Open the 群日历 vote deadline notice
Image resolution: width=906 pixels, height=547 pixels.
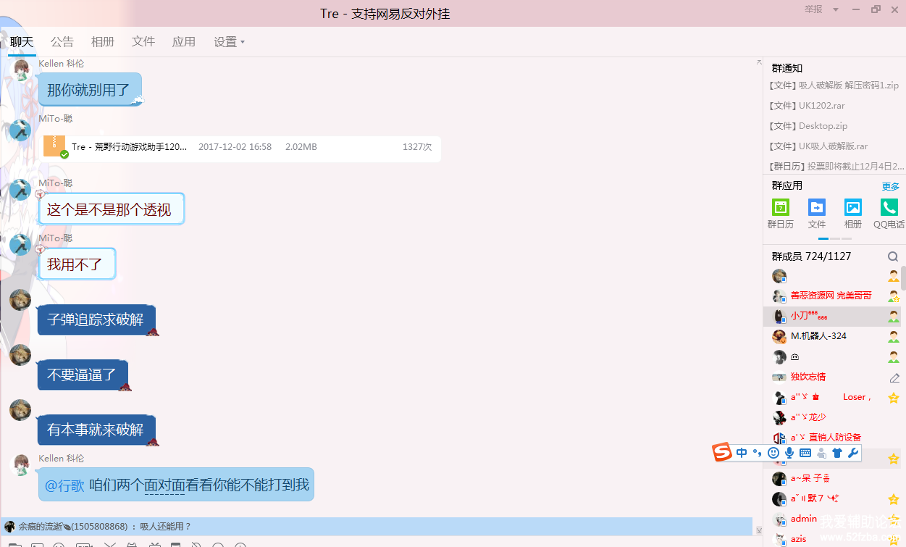[x=835, y=167]
